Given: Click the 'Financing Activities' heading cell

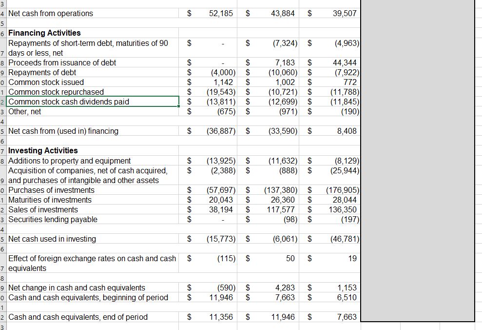Looking at the screenshot, I should 92,33.
